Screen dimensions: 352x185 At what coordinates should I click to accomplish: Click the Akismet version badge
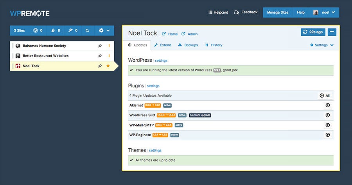153,105
